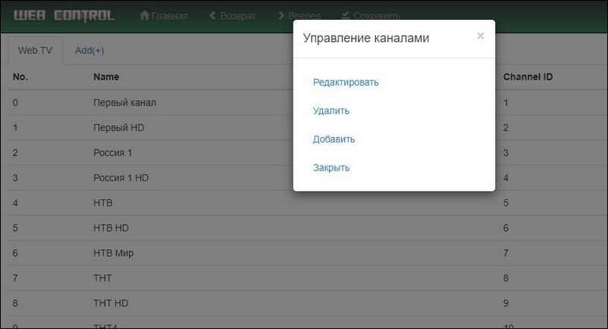Click row number 4 in the No. column

point(15,203)
